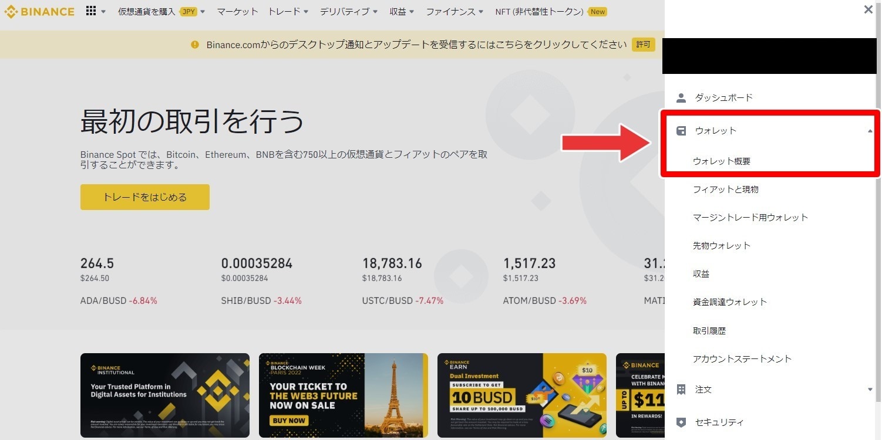Collapse the ウォレット section arrow
This screenshot has height=440, width=882.
click(x=870, y=131)
